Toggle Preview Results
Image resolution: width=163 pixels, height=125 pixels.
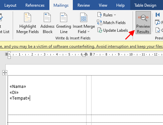143,23
